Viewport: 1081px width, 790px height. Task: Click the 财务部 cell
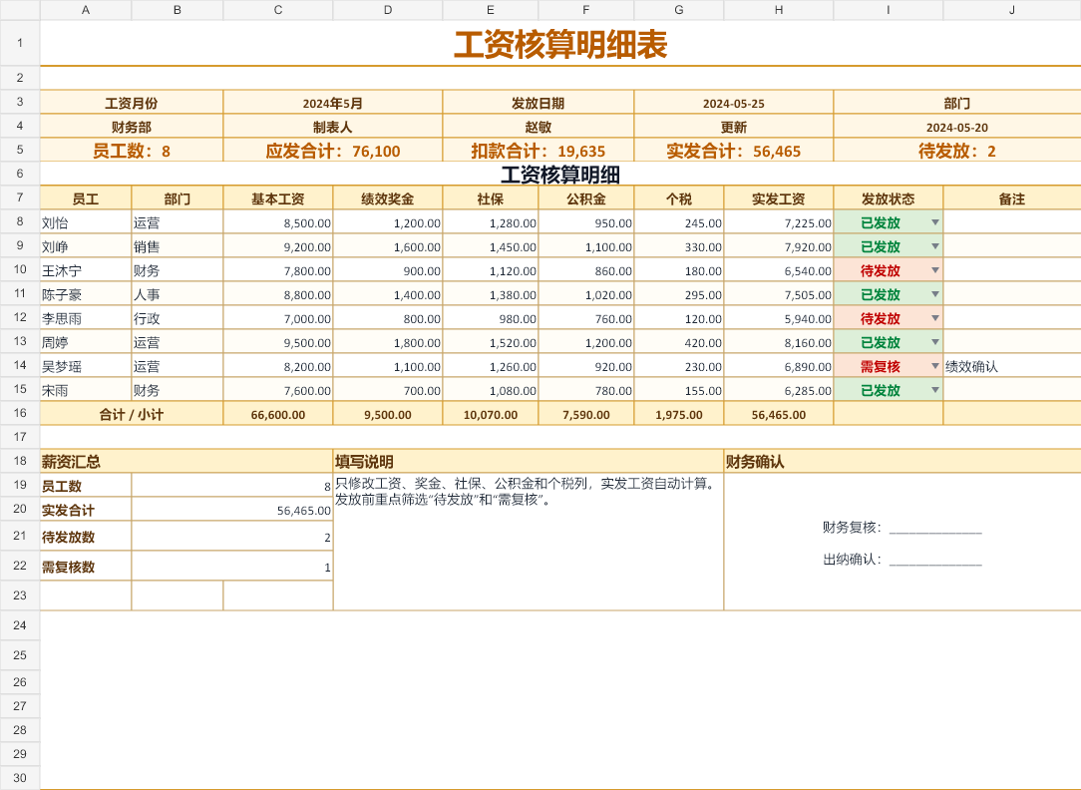pyautogui.click(x=132, y=127)
